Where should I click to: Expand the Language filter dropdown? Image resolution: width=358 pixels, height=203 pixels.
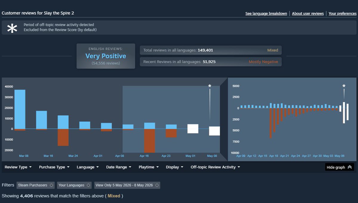click(x=88, y=167)
